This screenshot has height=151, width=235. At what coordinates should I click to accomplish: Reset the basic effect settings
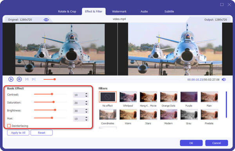point(42,133)
